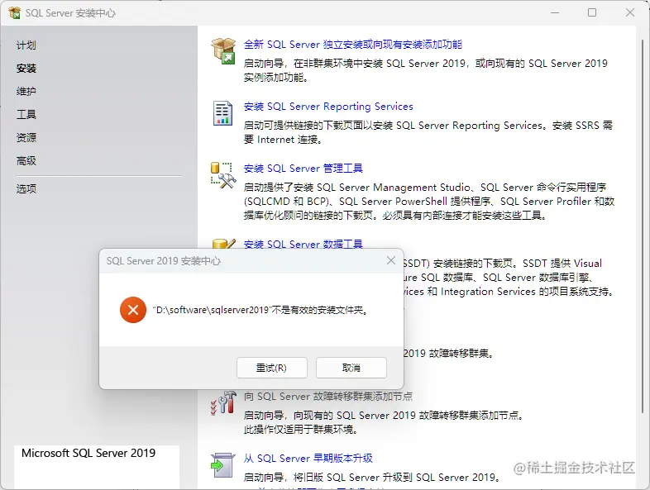The height and width of the screenshot is (490, 650).
Task: Open the 计划 page in sidebar
Action: pyautogui.click(x=26, y=45)
